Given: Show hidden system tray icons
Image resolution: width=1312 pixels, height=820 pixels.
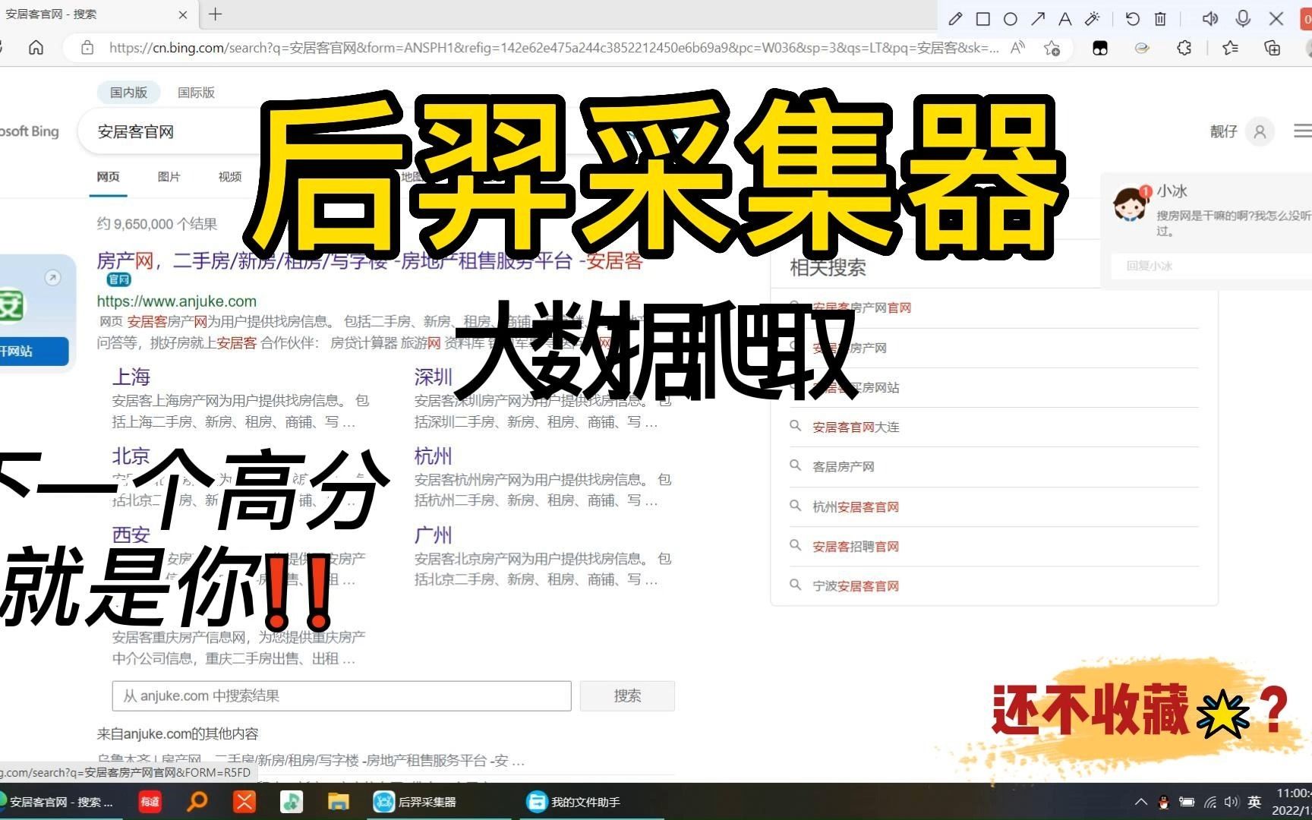Looking at the screenshot, I should pos(1140,802).
